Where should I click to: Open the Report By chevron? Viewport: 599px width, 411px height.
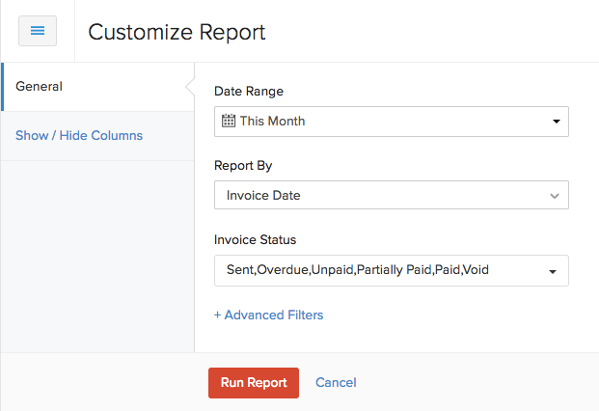(555, 196)
